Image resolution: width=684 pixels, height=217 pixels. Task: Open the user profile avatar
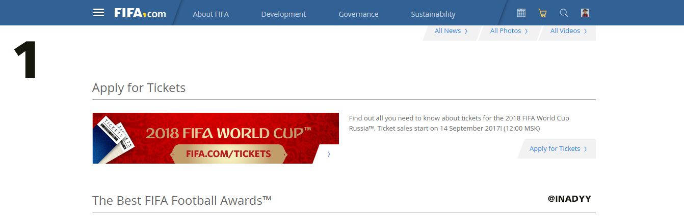(x=585, y=13)
